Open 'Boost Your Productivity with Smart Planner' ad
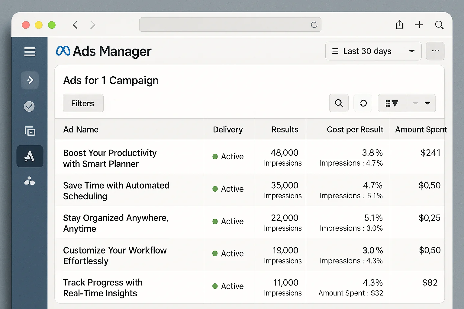Image resolution: width=464 pixels, height=309 pixels. click(110, 158)
